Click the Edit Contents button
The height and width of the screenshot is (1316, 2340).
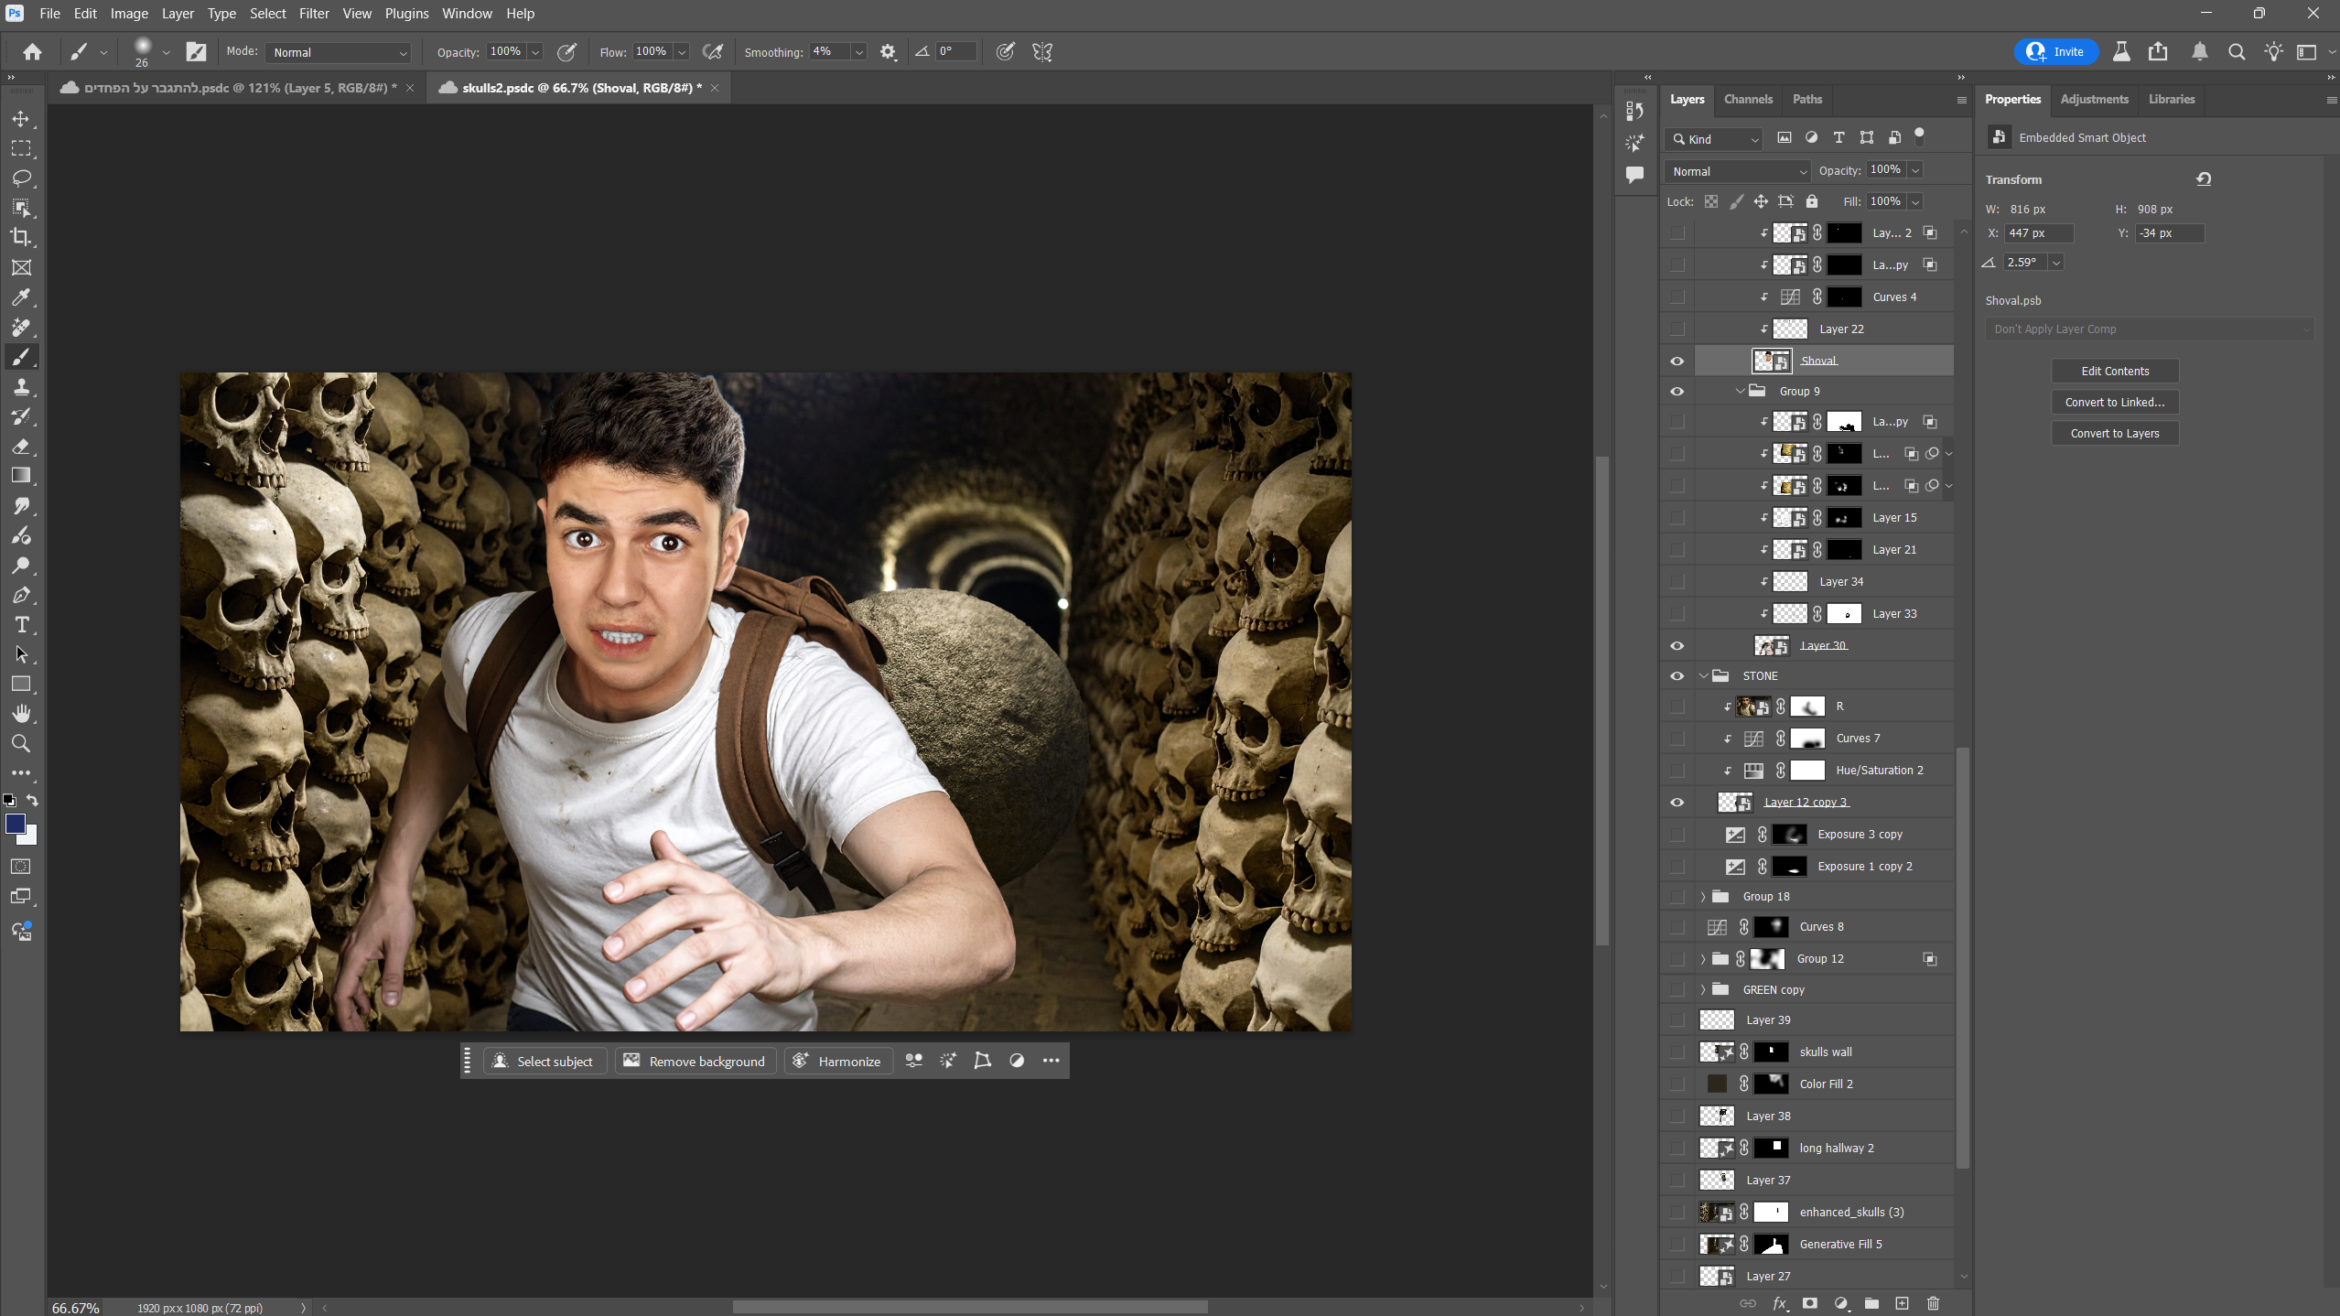click(x=2114, y=371)
